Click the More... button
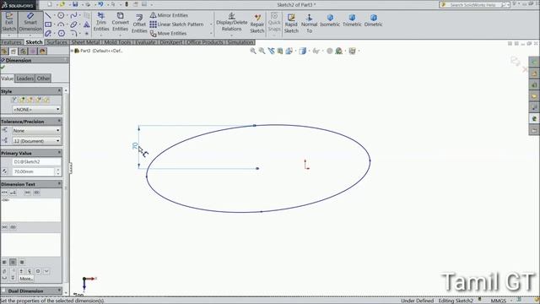Viewport: 540px width, 304px height. coord(26,278)
